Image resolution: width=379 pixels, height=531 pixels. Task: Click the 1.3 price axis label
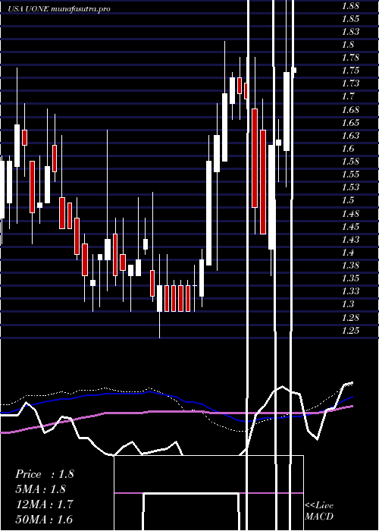pos(348,304)
